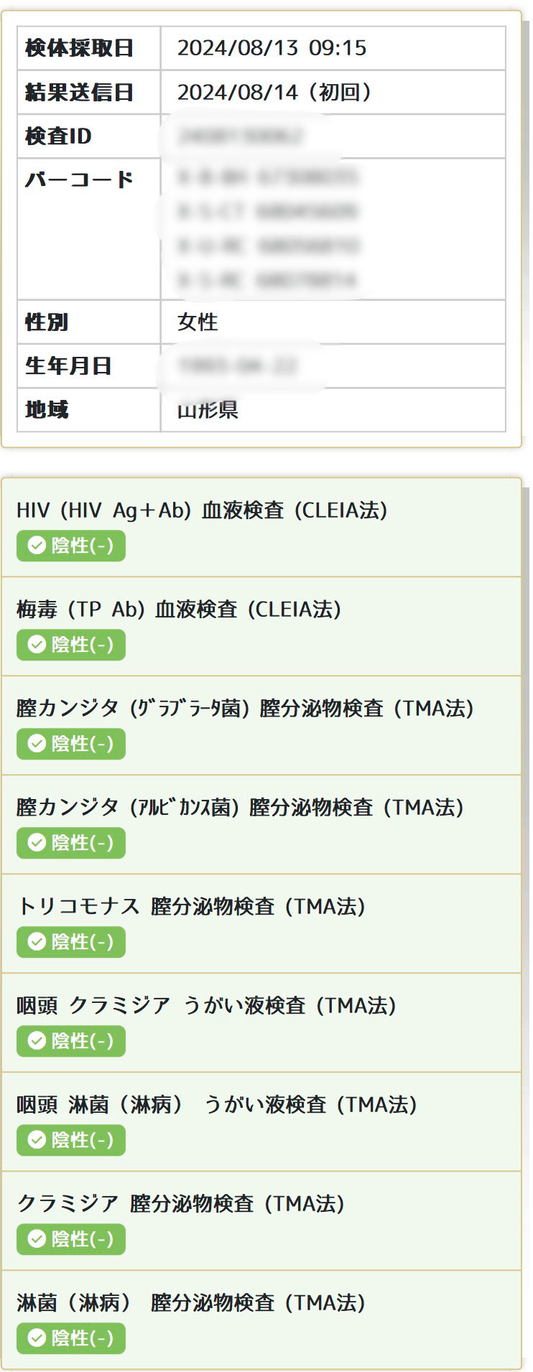
Task: Open the 梅毒 (TP Ab) 血液検査 row title
Action: 179,610
